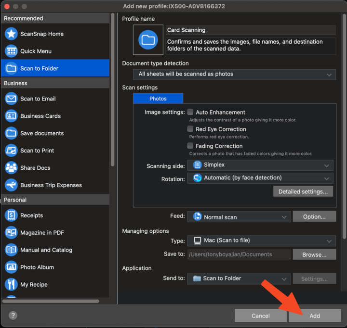Pick the Scan to Folder profile icon
Viewport: 347px width, 328px height.
(x=11, y=68)
